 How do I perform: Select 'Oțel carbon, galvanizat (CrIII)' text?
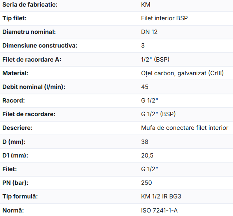[x=182, y=73]
